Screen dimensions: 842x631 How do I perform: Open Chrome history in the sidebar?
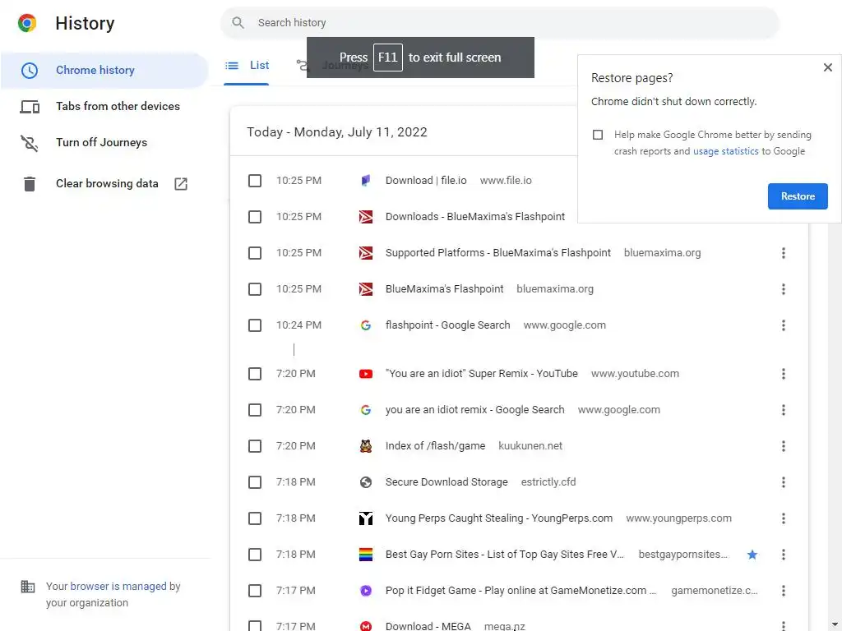(x=95, y=71)
